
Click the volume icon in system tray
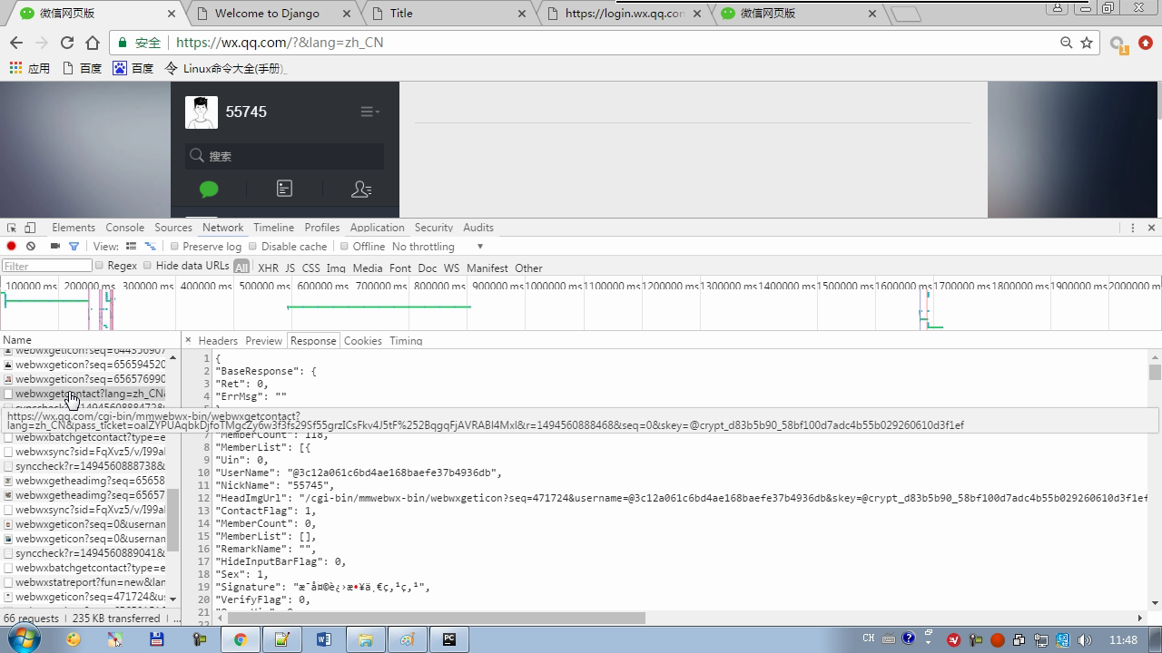(x=1084, y=639)
